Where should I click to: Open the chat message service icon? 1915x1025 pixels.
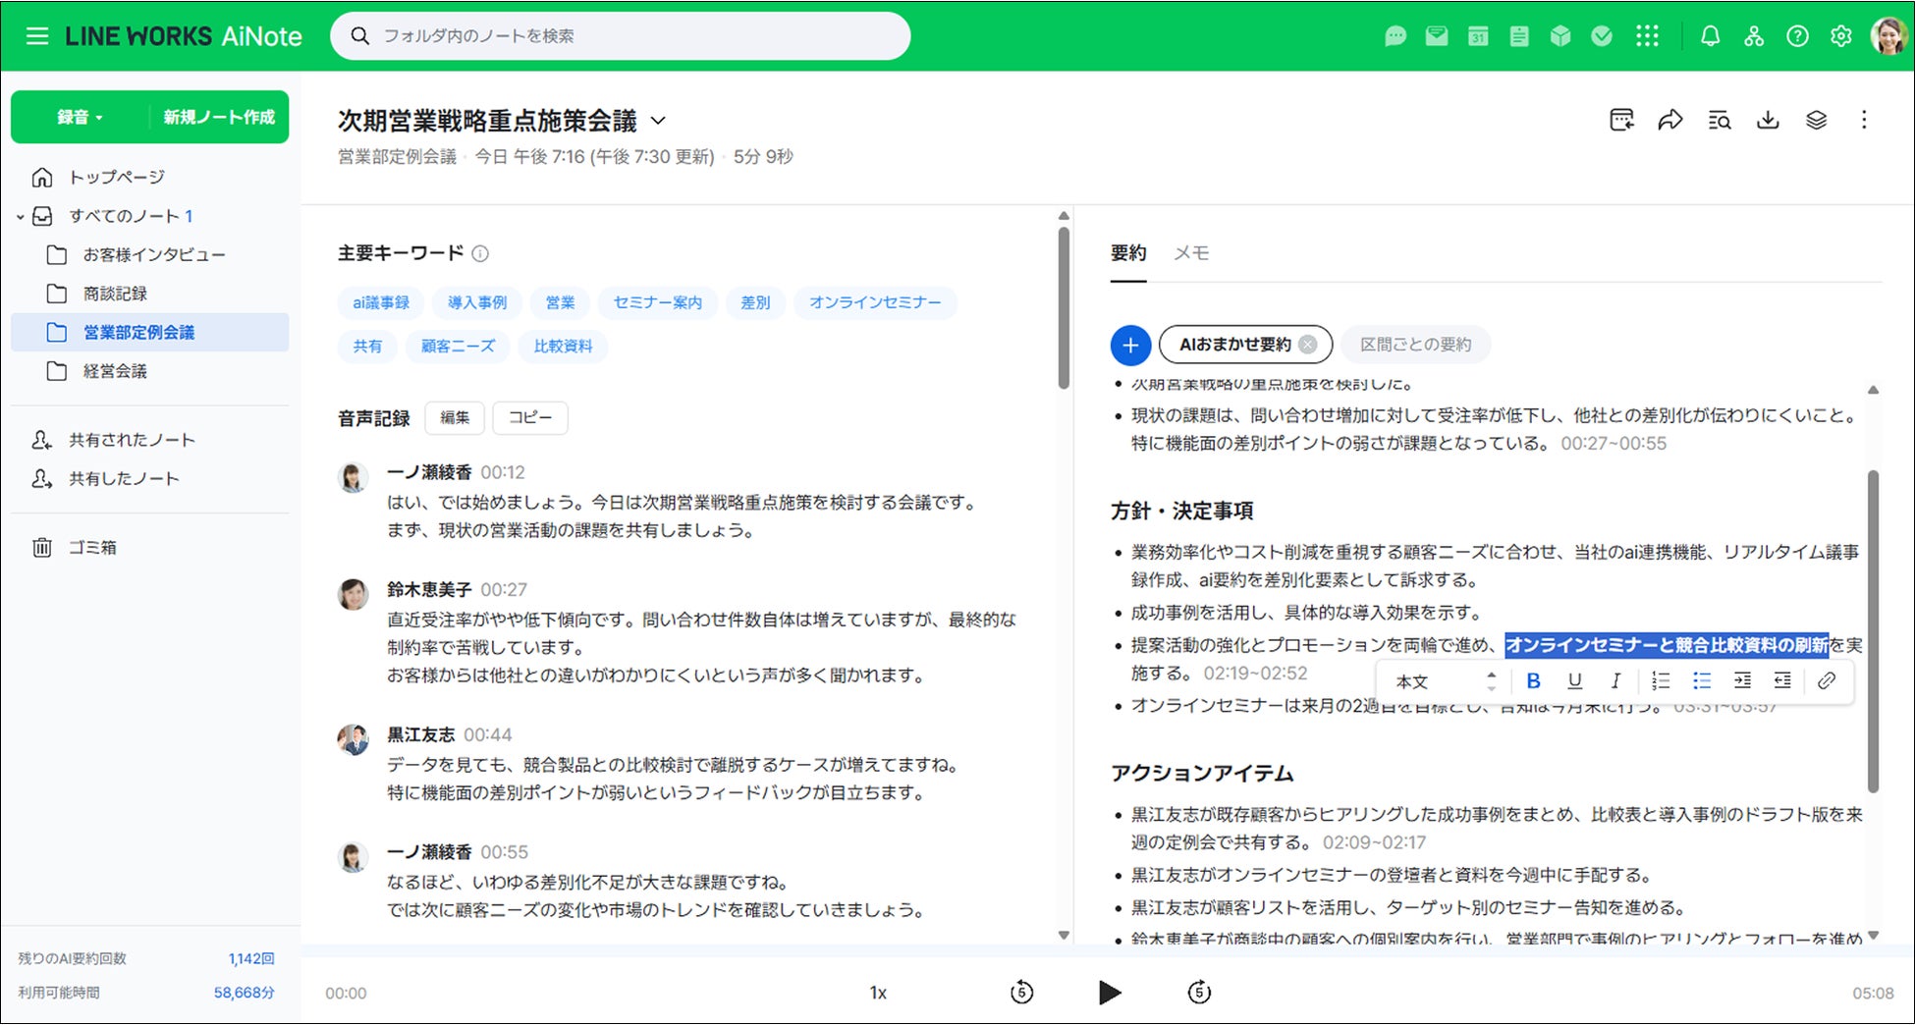coord(1395,36)
